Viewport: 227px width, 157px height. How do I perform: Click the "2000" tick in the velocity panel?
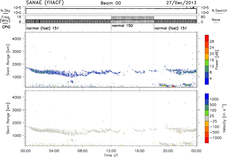click(16, 123)
